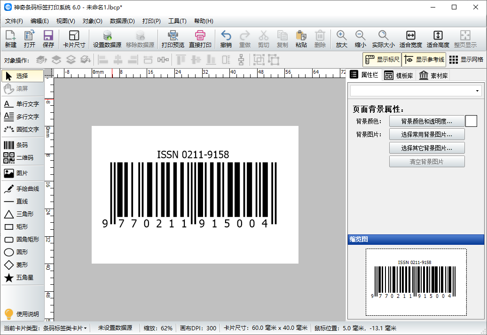Click 背景颜色和透明度... button
This screenshot has width=487, height=335.
click(427, 121)
